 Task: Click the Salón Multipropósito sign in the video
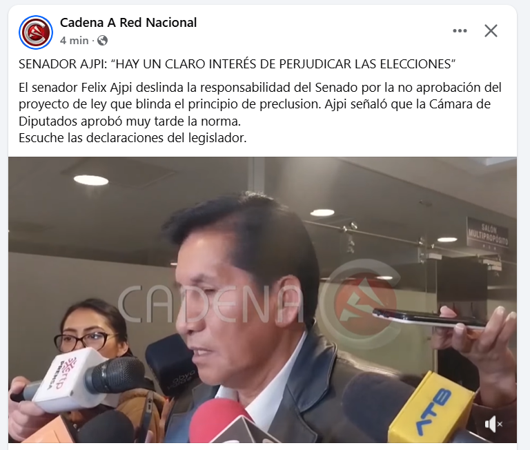(x=488, y=233)
